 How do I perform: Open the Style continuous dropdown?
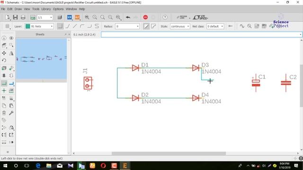click(x=180, y=26)
